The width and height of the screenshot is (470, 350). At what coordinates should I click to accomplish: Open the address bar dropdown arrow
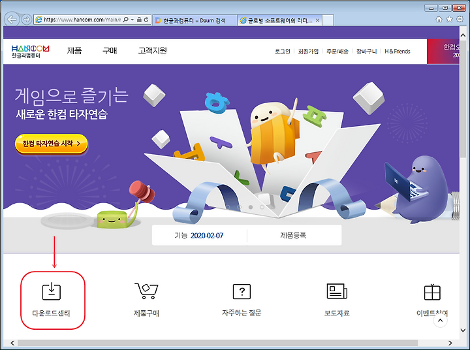132,20
